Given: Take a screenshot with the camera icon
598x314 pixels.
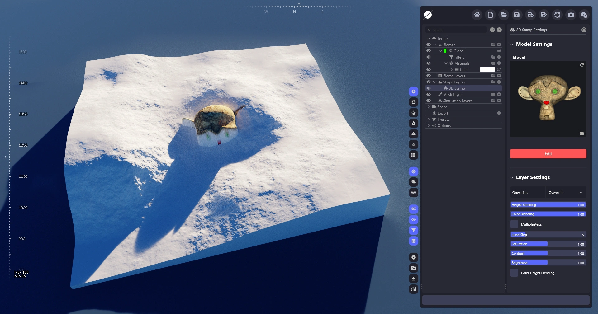Looking at the screenshot, I should pyautogui.click(x=571, y=15).
